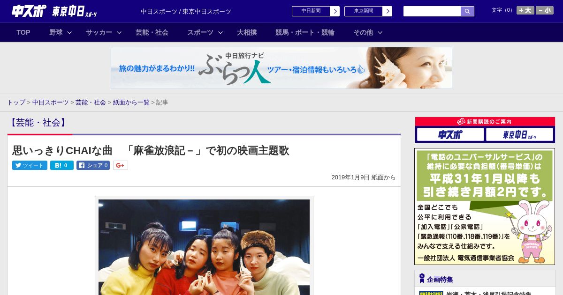Viewport: 563px width, 295px height.
Task: Go to the TOP menu item
Action: click(23, 32)
